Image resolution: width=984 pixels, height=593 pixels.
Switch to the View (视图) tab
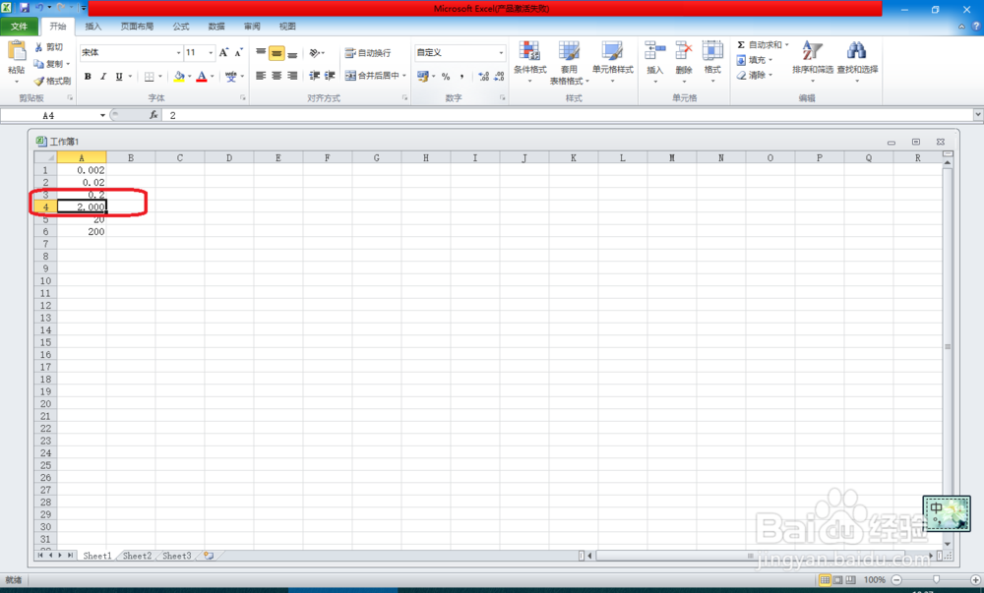point(287,27)
